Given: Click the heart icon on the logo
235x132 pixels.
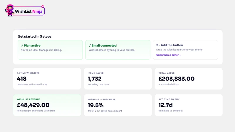Looking at the screenshot, I should pos(43,6).
